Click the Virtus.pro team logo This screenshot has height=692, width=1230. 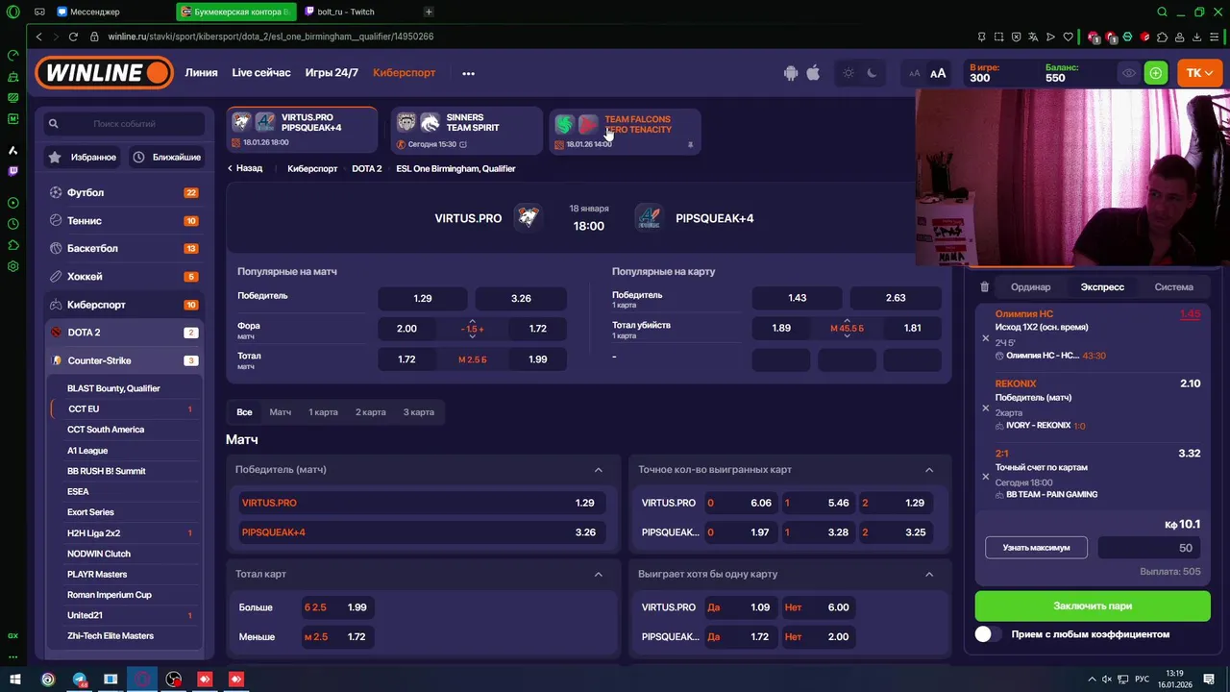tap(527, 217)
